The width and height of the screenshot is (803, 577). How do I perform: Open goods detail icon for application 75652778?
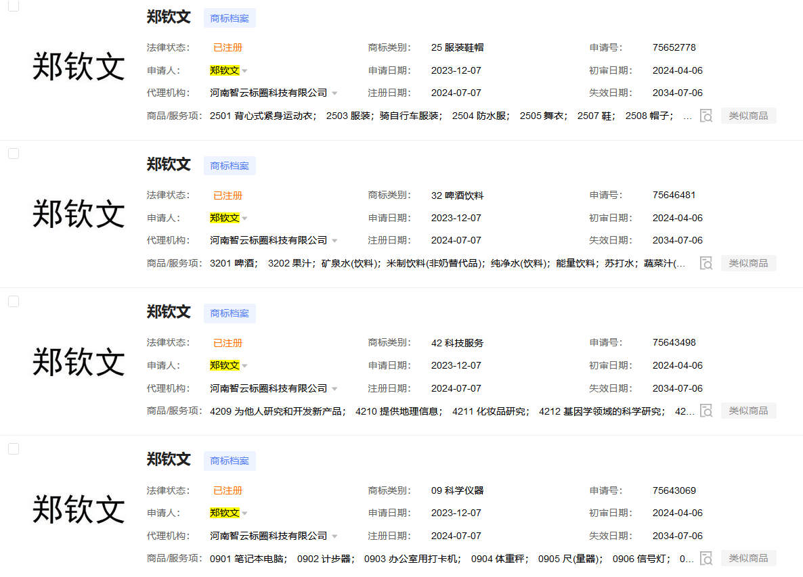(x=706, y=116)
